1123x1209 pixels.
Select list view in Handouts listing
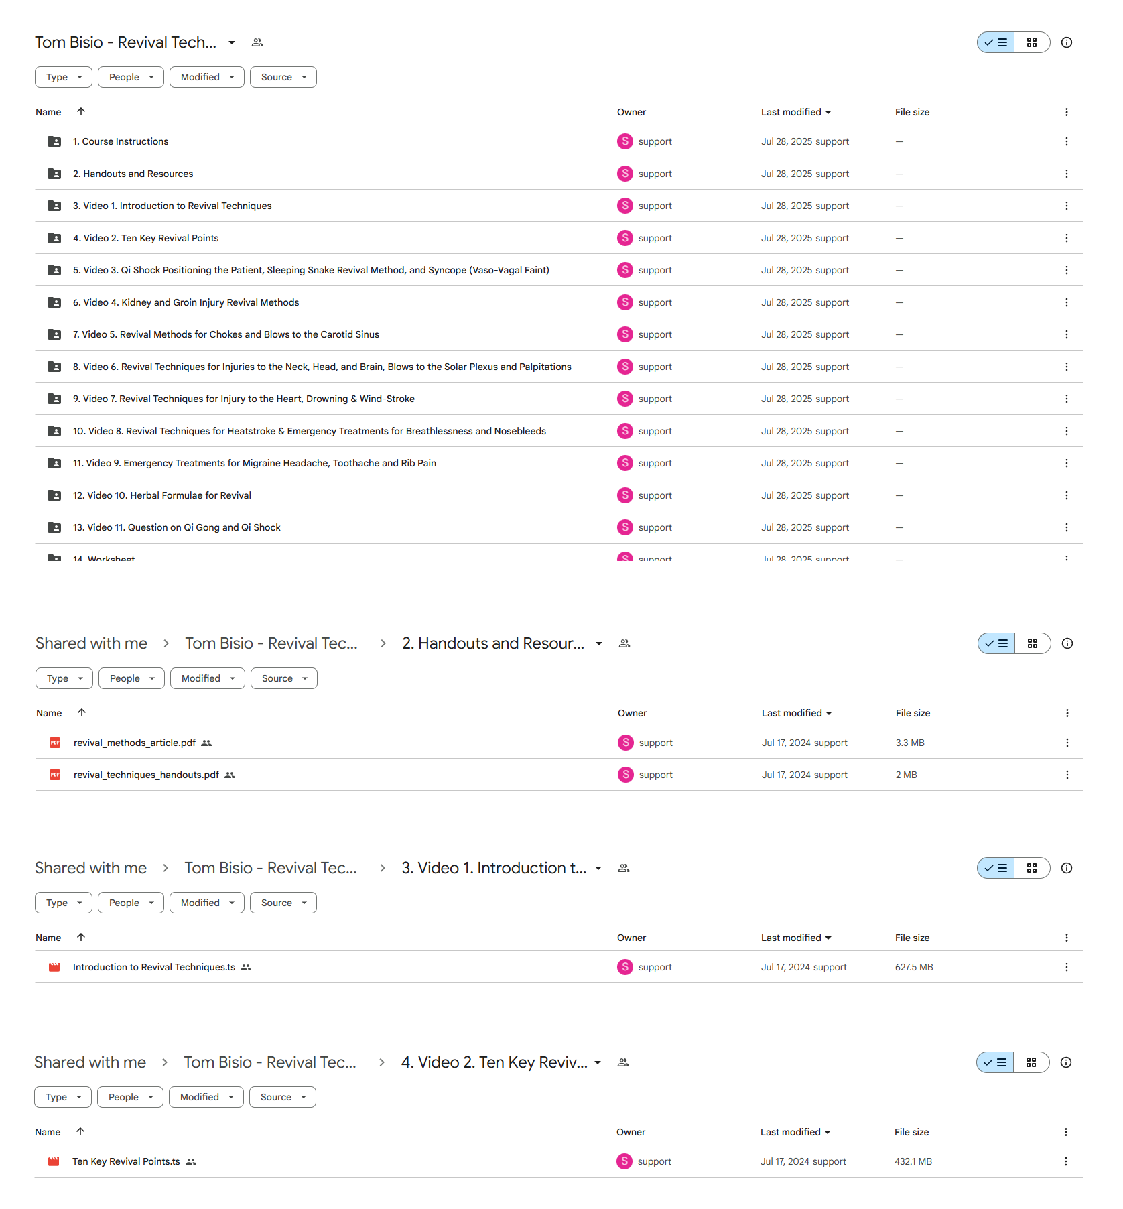coord(996,643)
